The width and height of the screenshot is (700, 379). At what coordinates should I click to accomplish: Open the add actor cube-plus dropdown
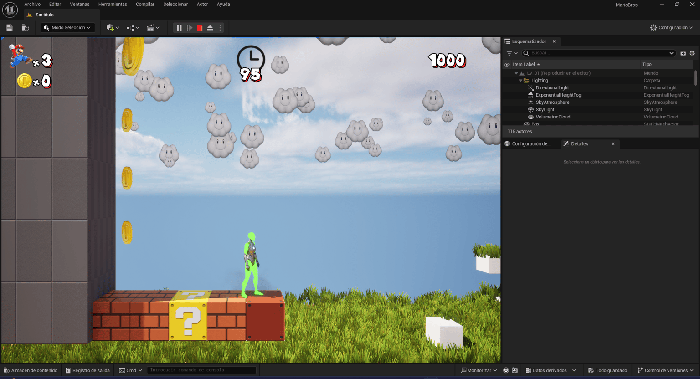(113, 28)
